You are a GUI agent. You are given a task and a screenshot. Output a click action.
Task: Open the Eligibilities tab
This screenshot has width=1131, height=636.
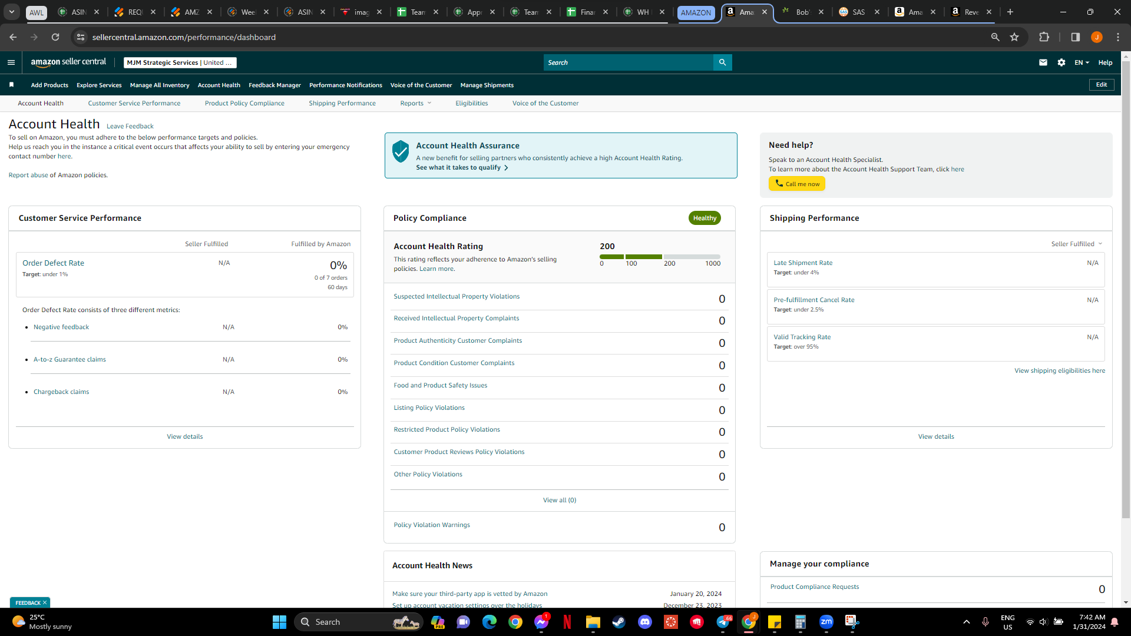[472, 103]
